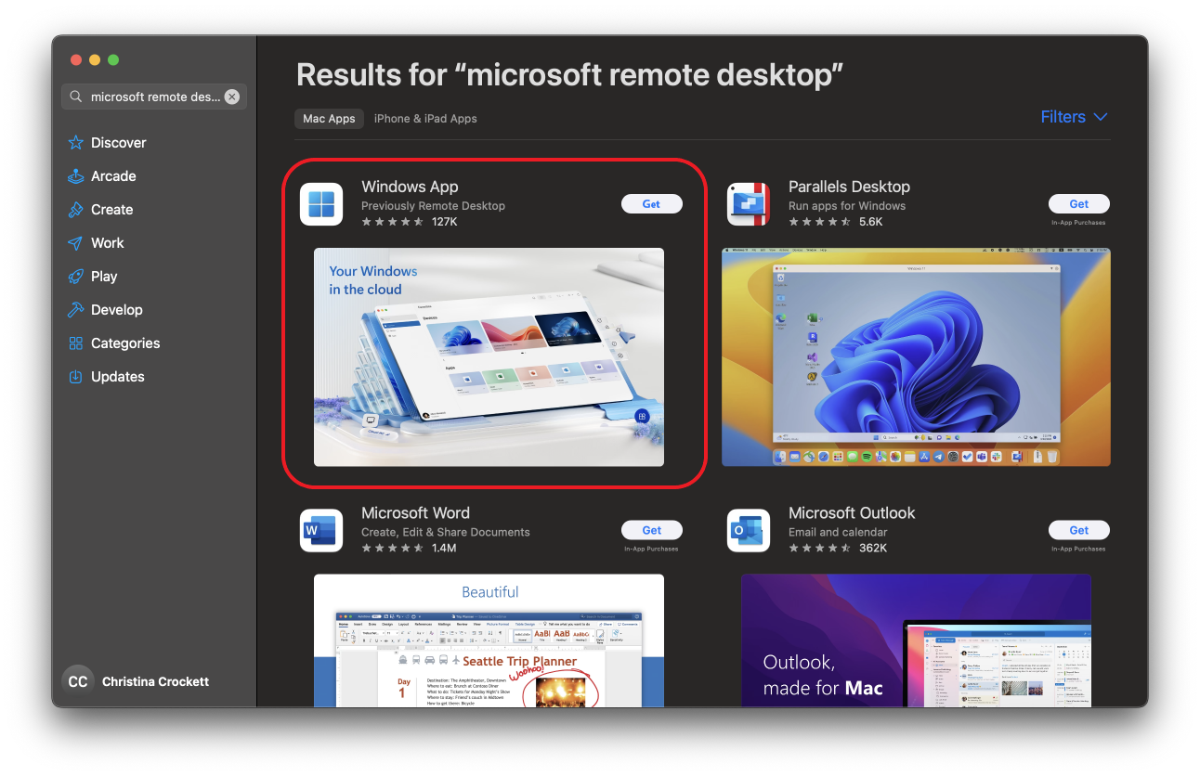This screenshot has height=776, width=1200.
Task: Get Parallels Desktop
Action: pos(1079,204)
